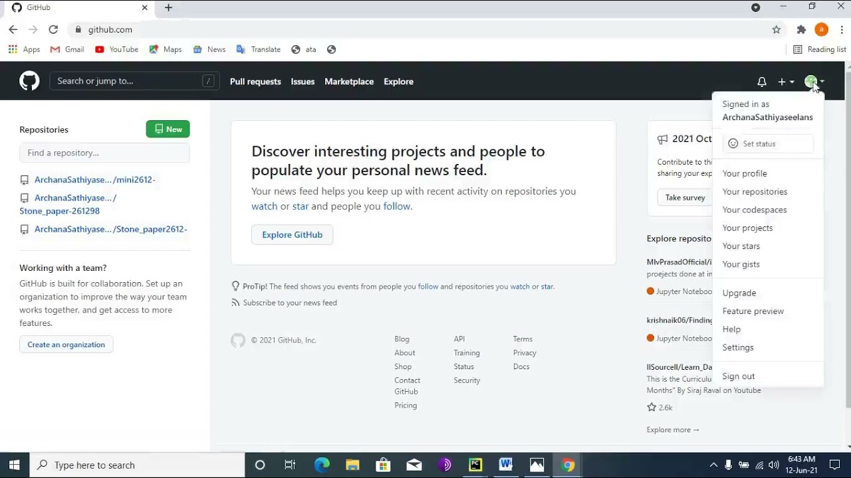
Task: Click the repo icon beside mini2612-
Action: [x=25, y=180]
